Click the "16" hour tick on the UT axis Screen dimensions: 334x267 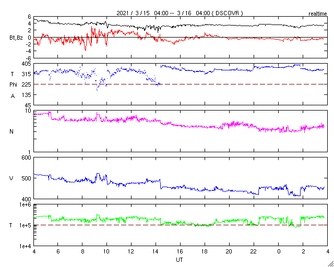(x=180, y=252)
